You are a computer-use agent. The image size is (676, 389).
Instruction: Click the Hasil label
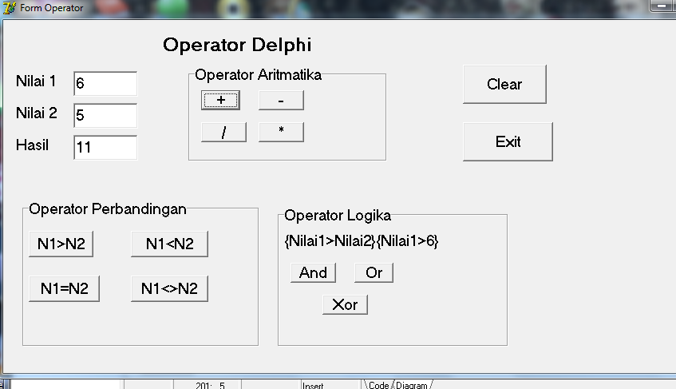click(x=33, y=145)
